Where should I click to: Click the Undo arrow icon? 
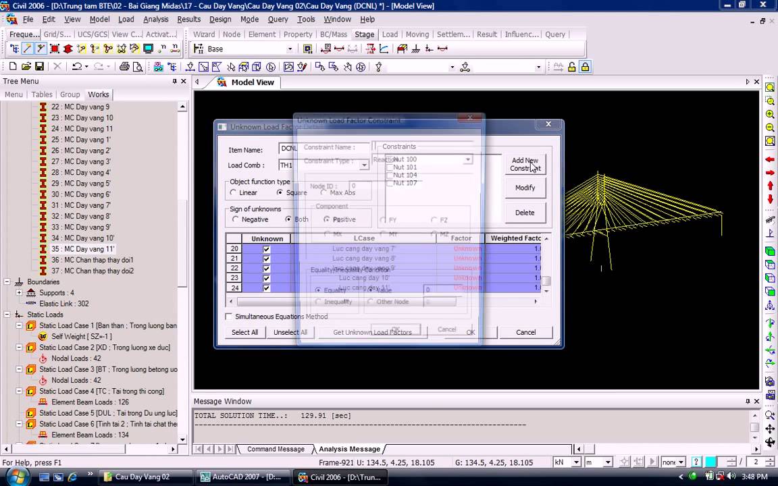coord(76,66)
